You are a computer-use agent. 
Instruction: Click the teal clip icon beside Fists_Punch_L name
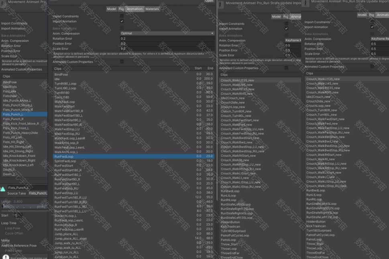point(3,189)
